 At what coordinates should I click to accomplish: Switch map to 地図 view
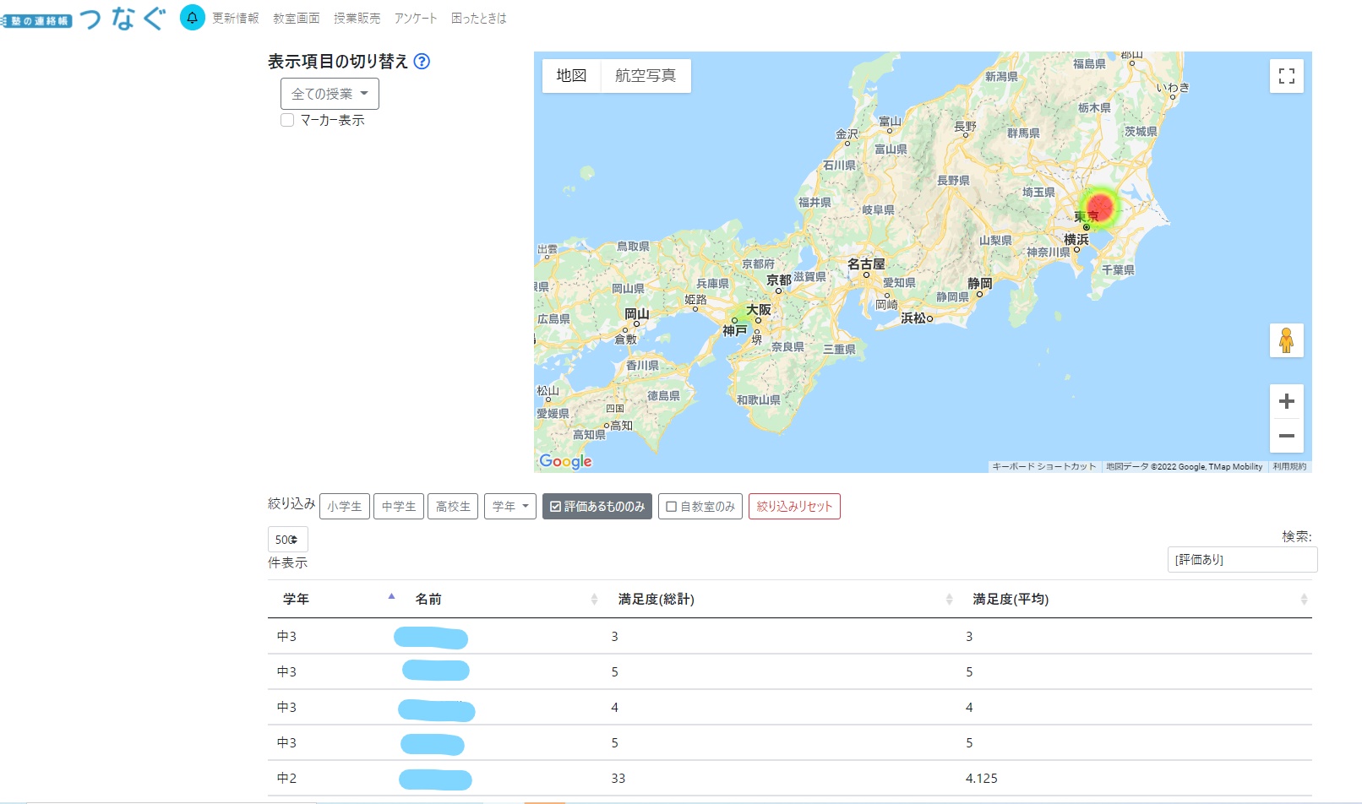coord(571,76)
